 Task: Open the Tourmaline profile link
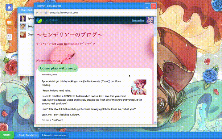(138, 20)
